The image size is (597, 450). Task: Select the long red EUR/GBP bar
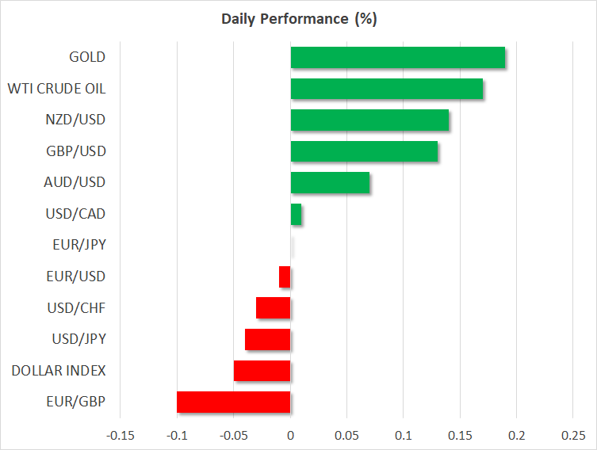[234, 402]
